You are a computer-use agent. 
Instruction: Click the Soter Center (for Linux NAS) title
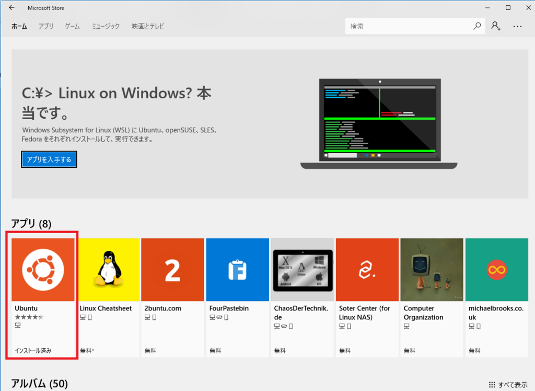coord(364,313)
